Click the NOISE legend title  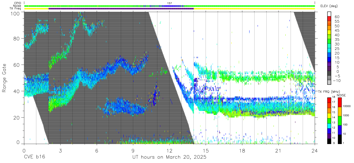[341, 95]
